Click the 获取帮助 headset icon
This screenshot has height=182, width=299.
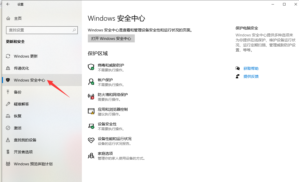point(238,68)
